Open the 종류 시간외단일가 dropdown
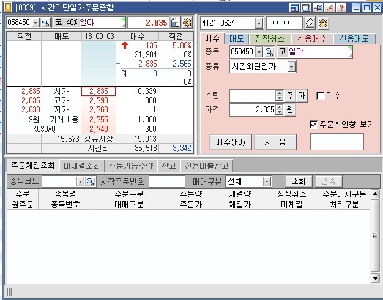383x300 pixels. coord(291,67)
